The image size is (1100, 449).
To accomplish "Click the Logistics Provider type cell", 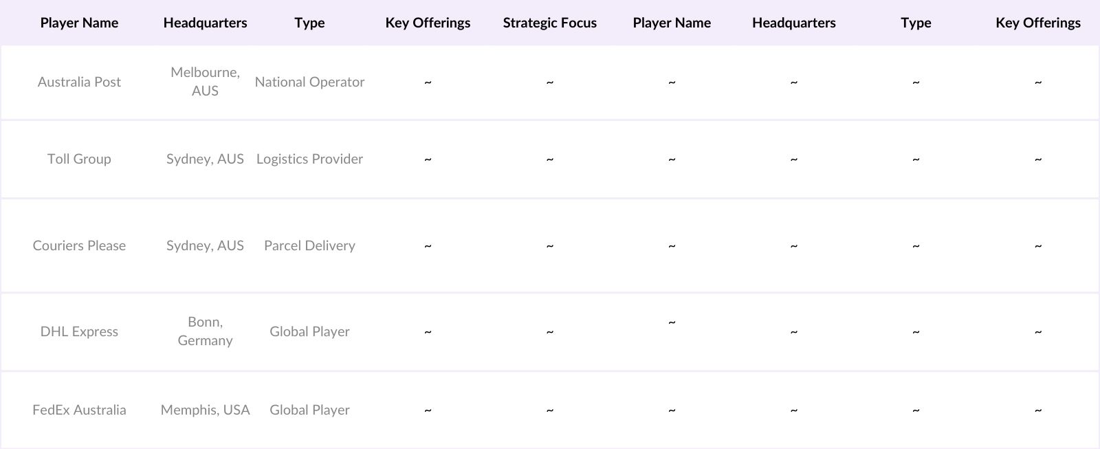I will tap(309, 159).
